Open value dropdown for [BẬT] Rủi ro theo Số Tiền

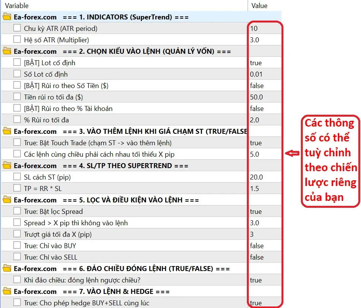[x=264, y=86]
